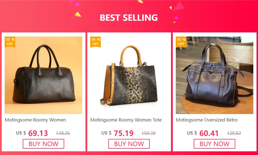Open the leopard print tote photo
258x155 pixels.
point(129,75)
